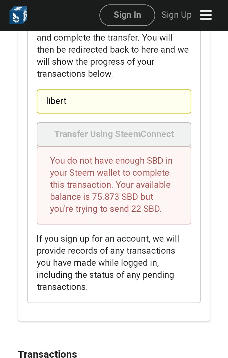Select the Transactions heading
Image resolution: width=228 pixels, height=358 pixels.
click(47, 354)
